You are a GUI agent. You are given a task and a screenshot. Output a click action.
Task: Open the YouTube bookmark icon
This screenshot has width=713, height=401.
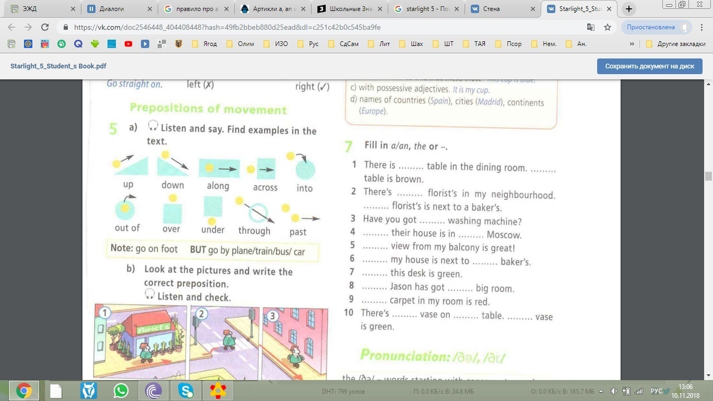click(128, 44)
